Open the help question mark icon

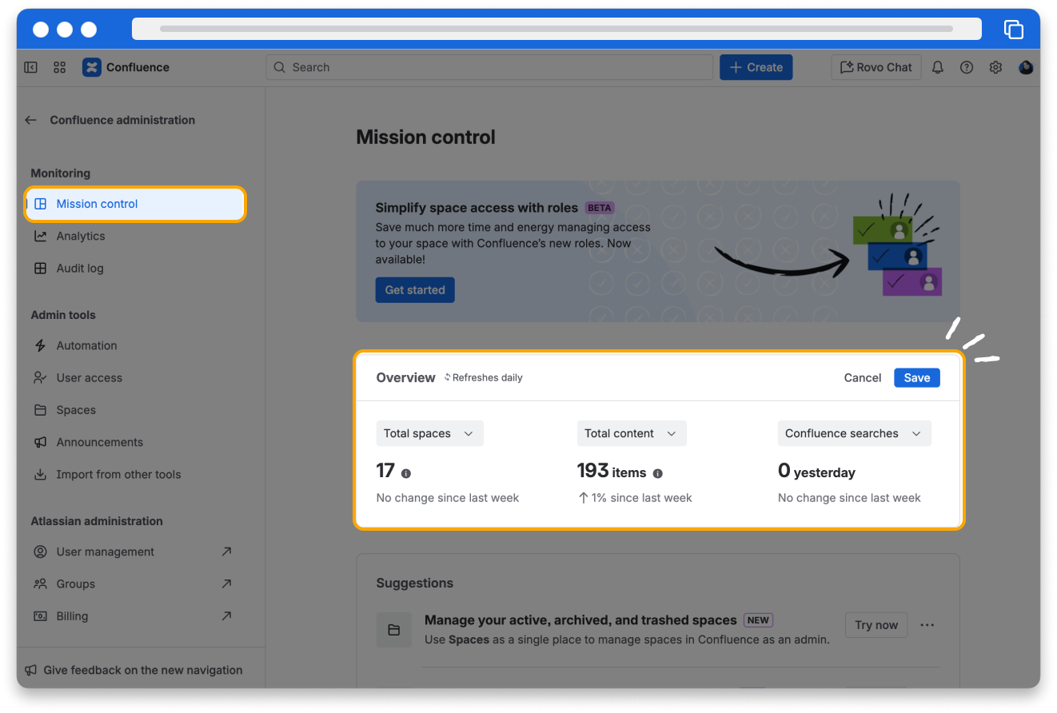pyautogui.click(x=967, y=67)
